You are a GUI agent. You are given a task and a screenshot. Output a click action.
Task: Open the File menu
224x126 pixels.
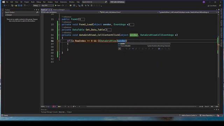tap(7, 2)
